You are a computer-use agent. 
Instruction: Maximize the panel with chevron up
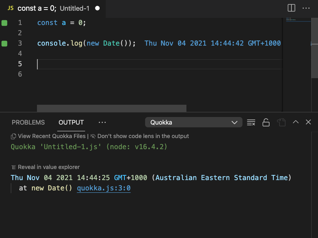pos(296,122)
